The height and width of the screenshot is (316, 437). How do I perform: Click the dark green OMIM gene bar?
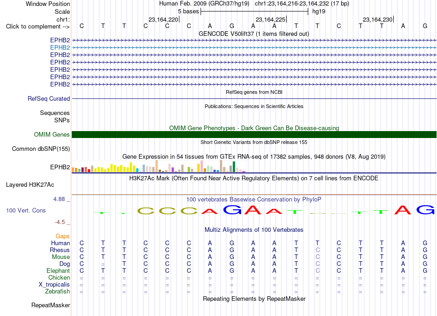tap(254, 135)
